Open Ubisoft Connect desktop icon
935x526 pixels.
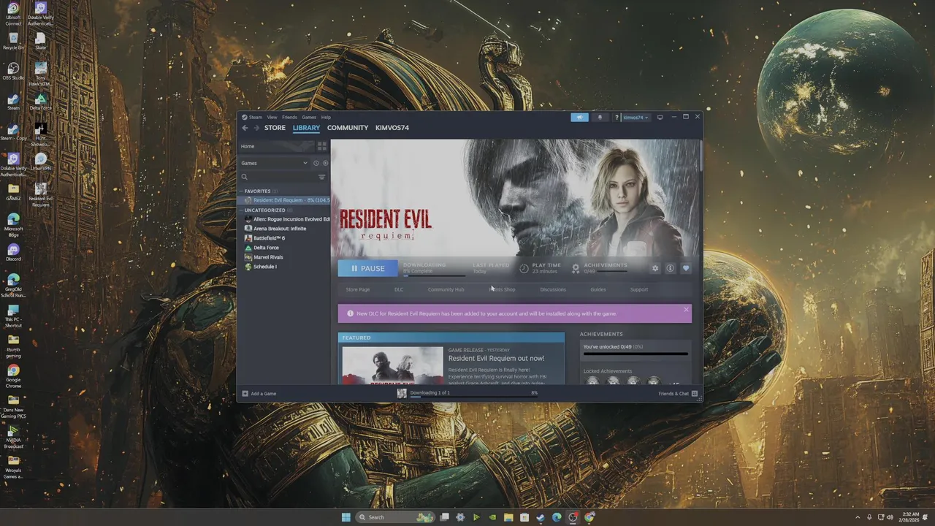(13, 14)
